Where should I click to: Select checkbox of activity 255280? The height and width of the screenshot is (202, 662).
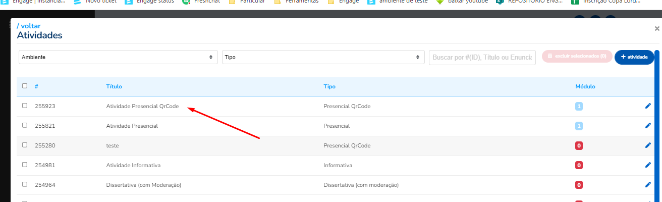(x=25, y=145)
